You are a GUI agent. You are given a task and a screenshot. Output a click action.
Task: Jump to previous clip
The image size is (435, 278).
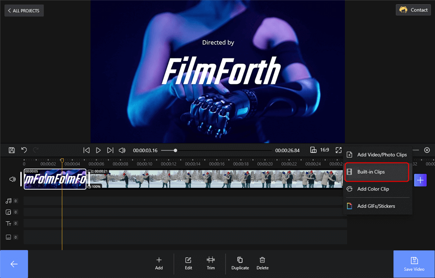86,150
